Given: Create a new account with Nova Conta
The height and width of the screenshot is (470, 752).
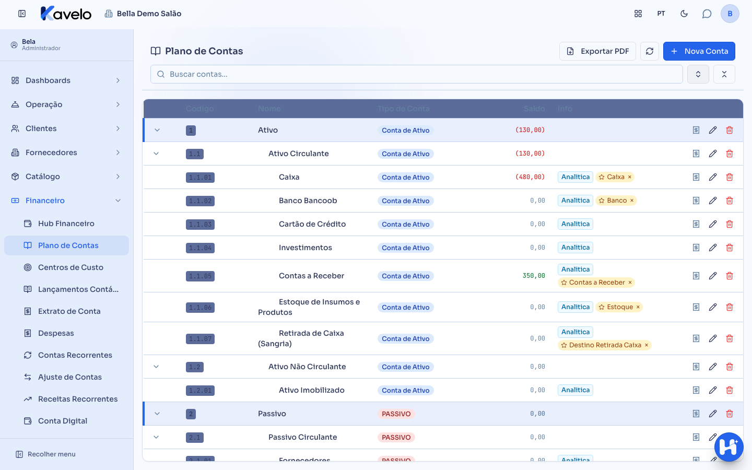Looking at the screenshot, I should tap(699, 51).
